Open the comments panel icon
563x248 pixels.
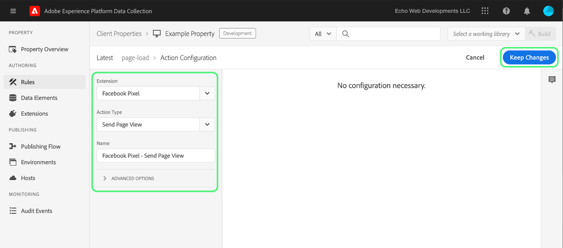[x=552, y=80]
